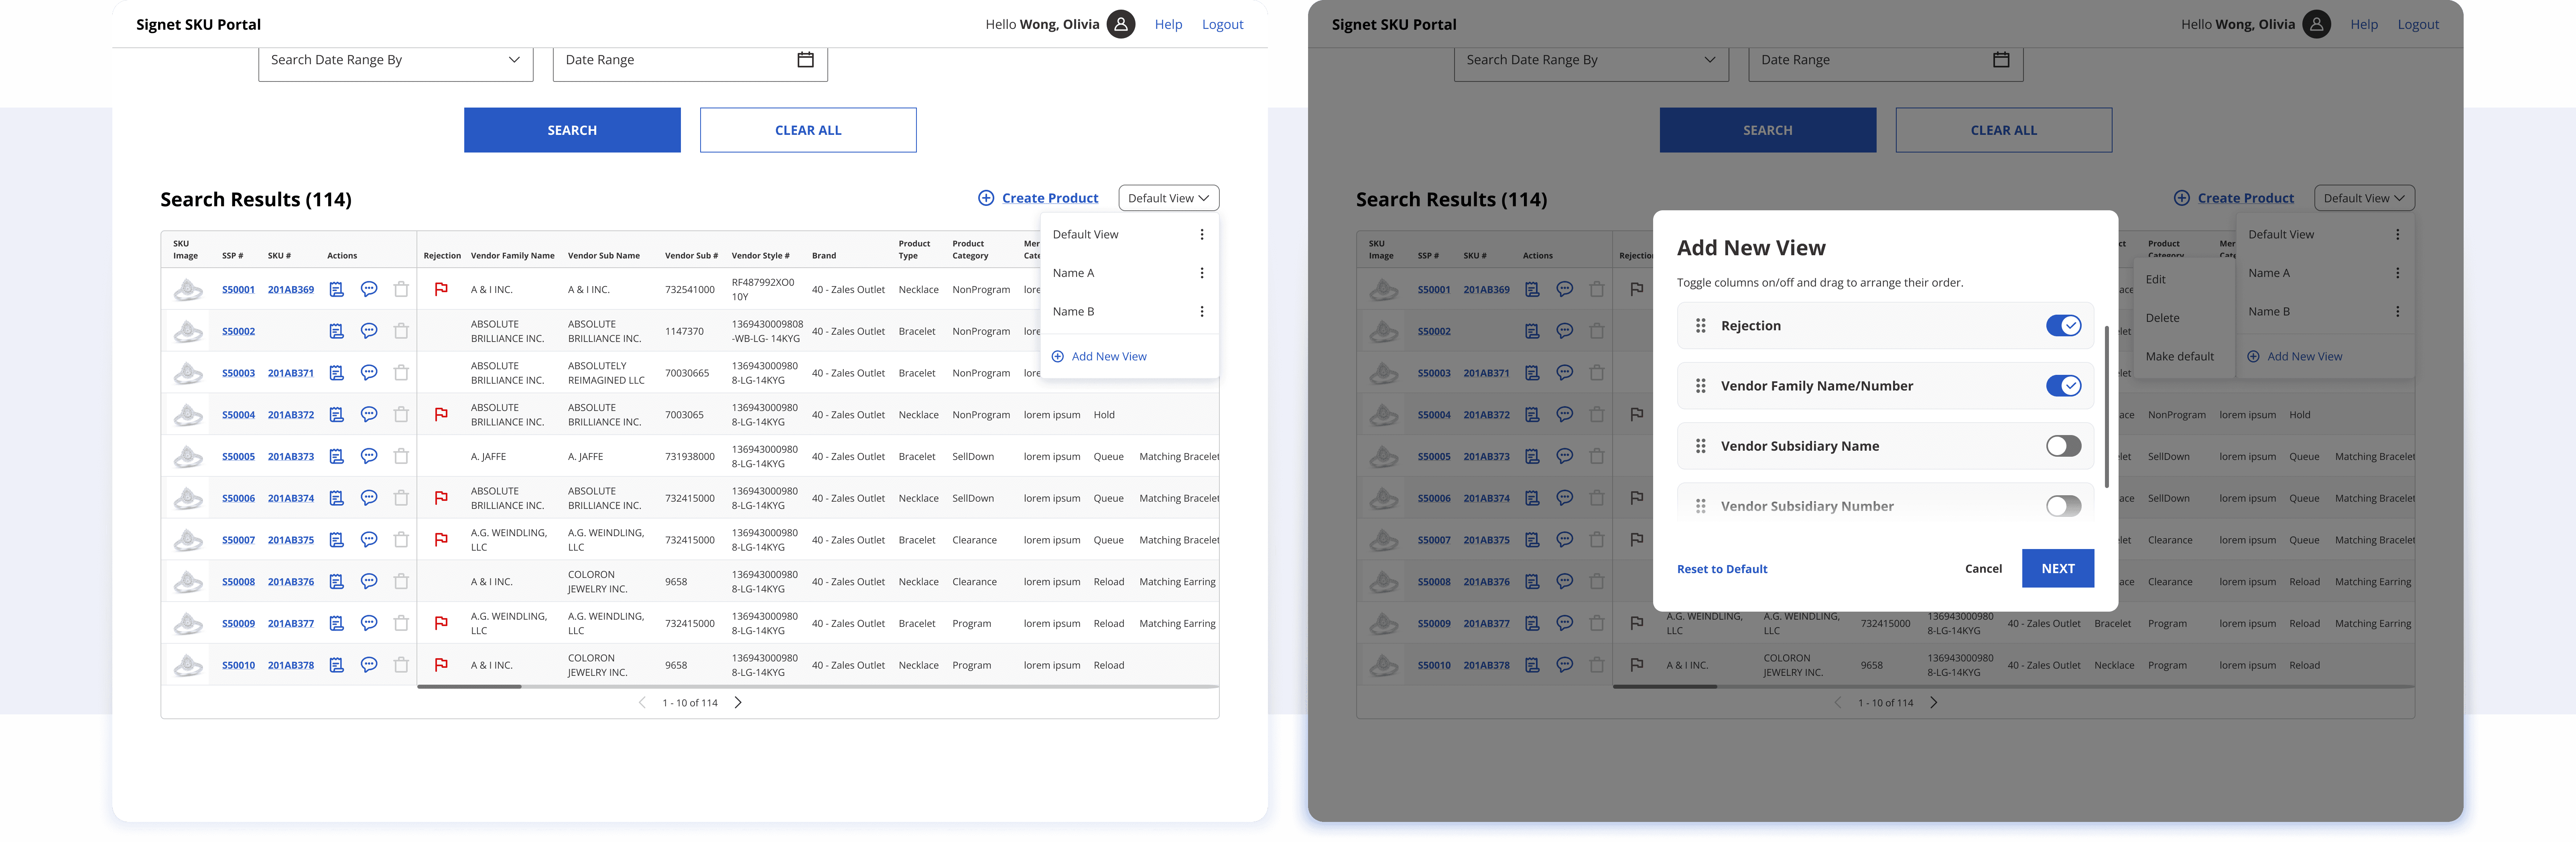
Task: Click the Date Range input field, left screen
Action: pos(690,61)
